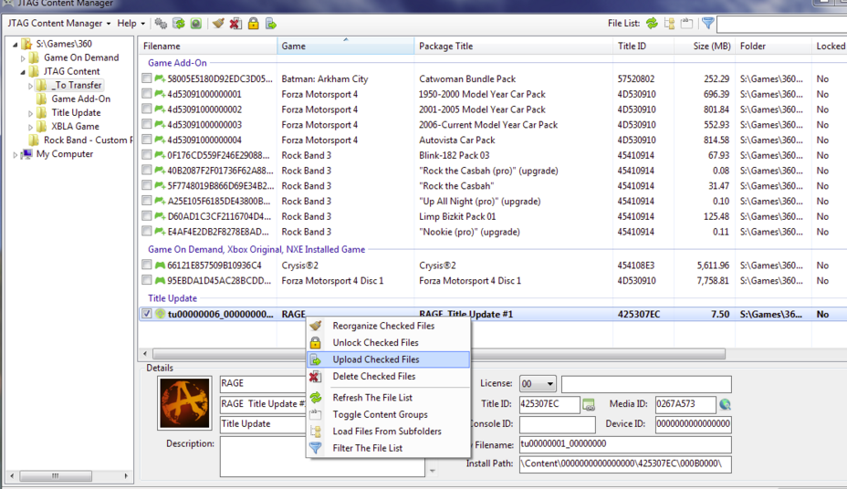
Task: Click the Size (MB) column header
Action: point(712,47)
